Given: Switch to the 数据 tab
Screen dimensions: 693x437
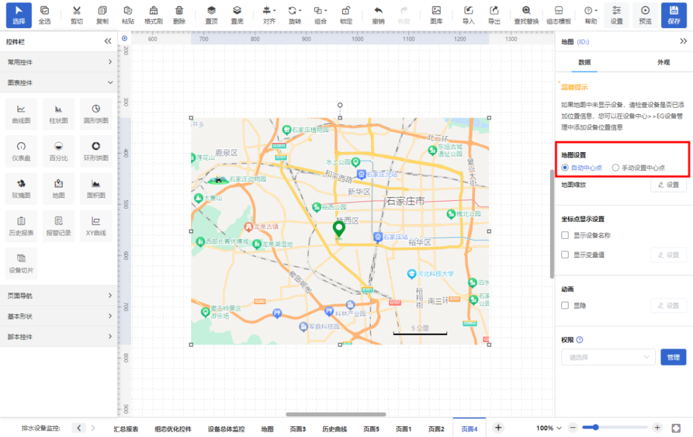Looking at the screenshot, I should pyautogui.click(x=585, y=62).
